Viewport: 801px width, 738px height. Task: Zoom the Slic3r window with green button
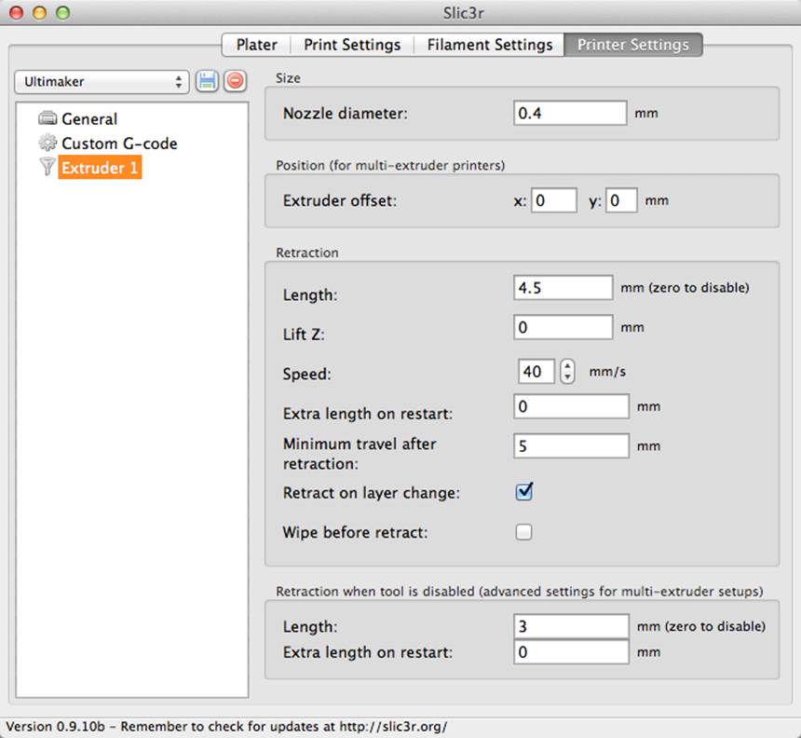click(62, 13)
